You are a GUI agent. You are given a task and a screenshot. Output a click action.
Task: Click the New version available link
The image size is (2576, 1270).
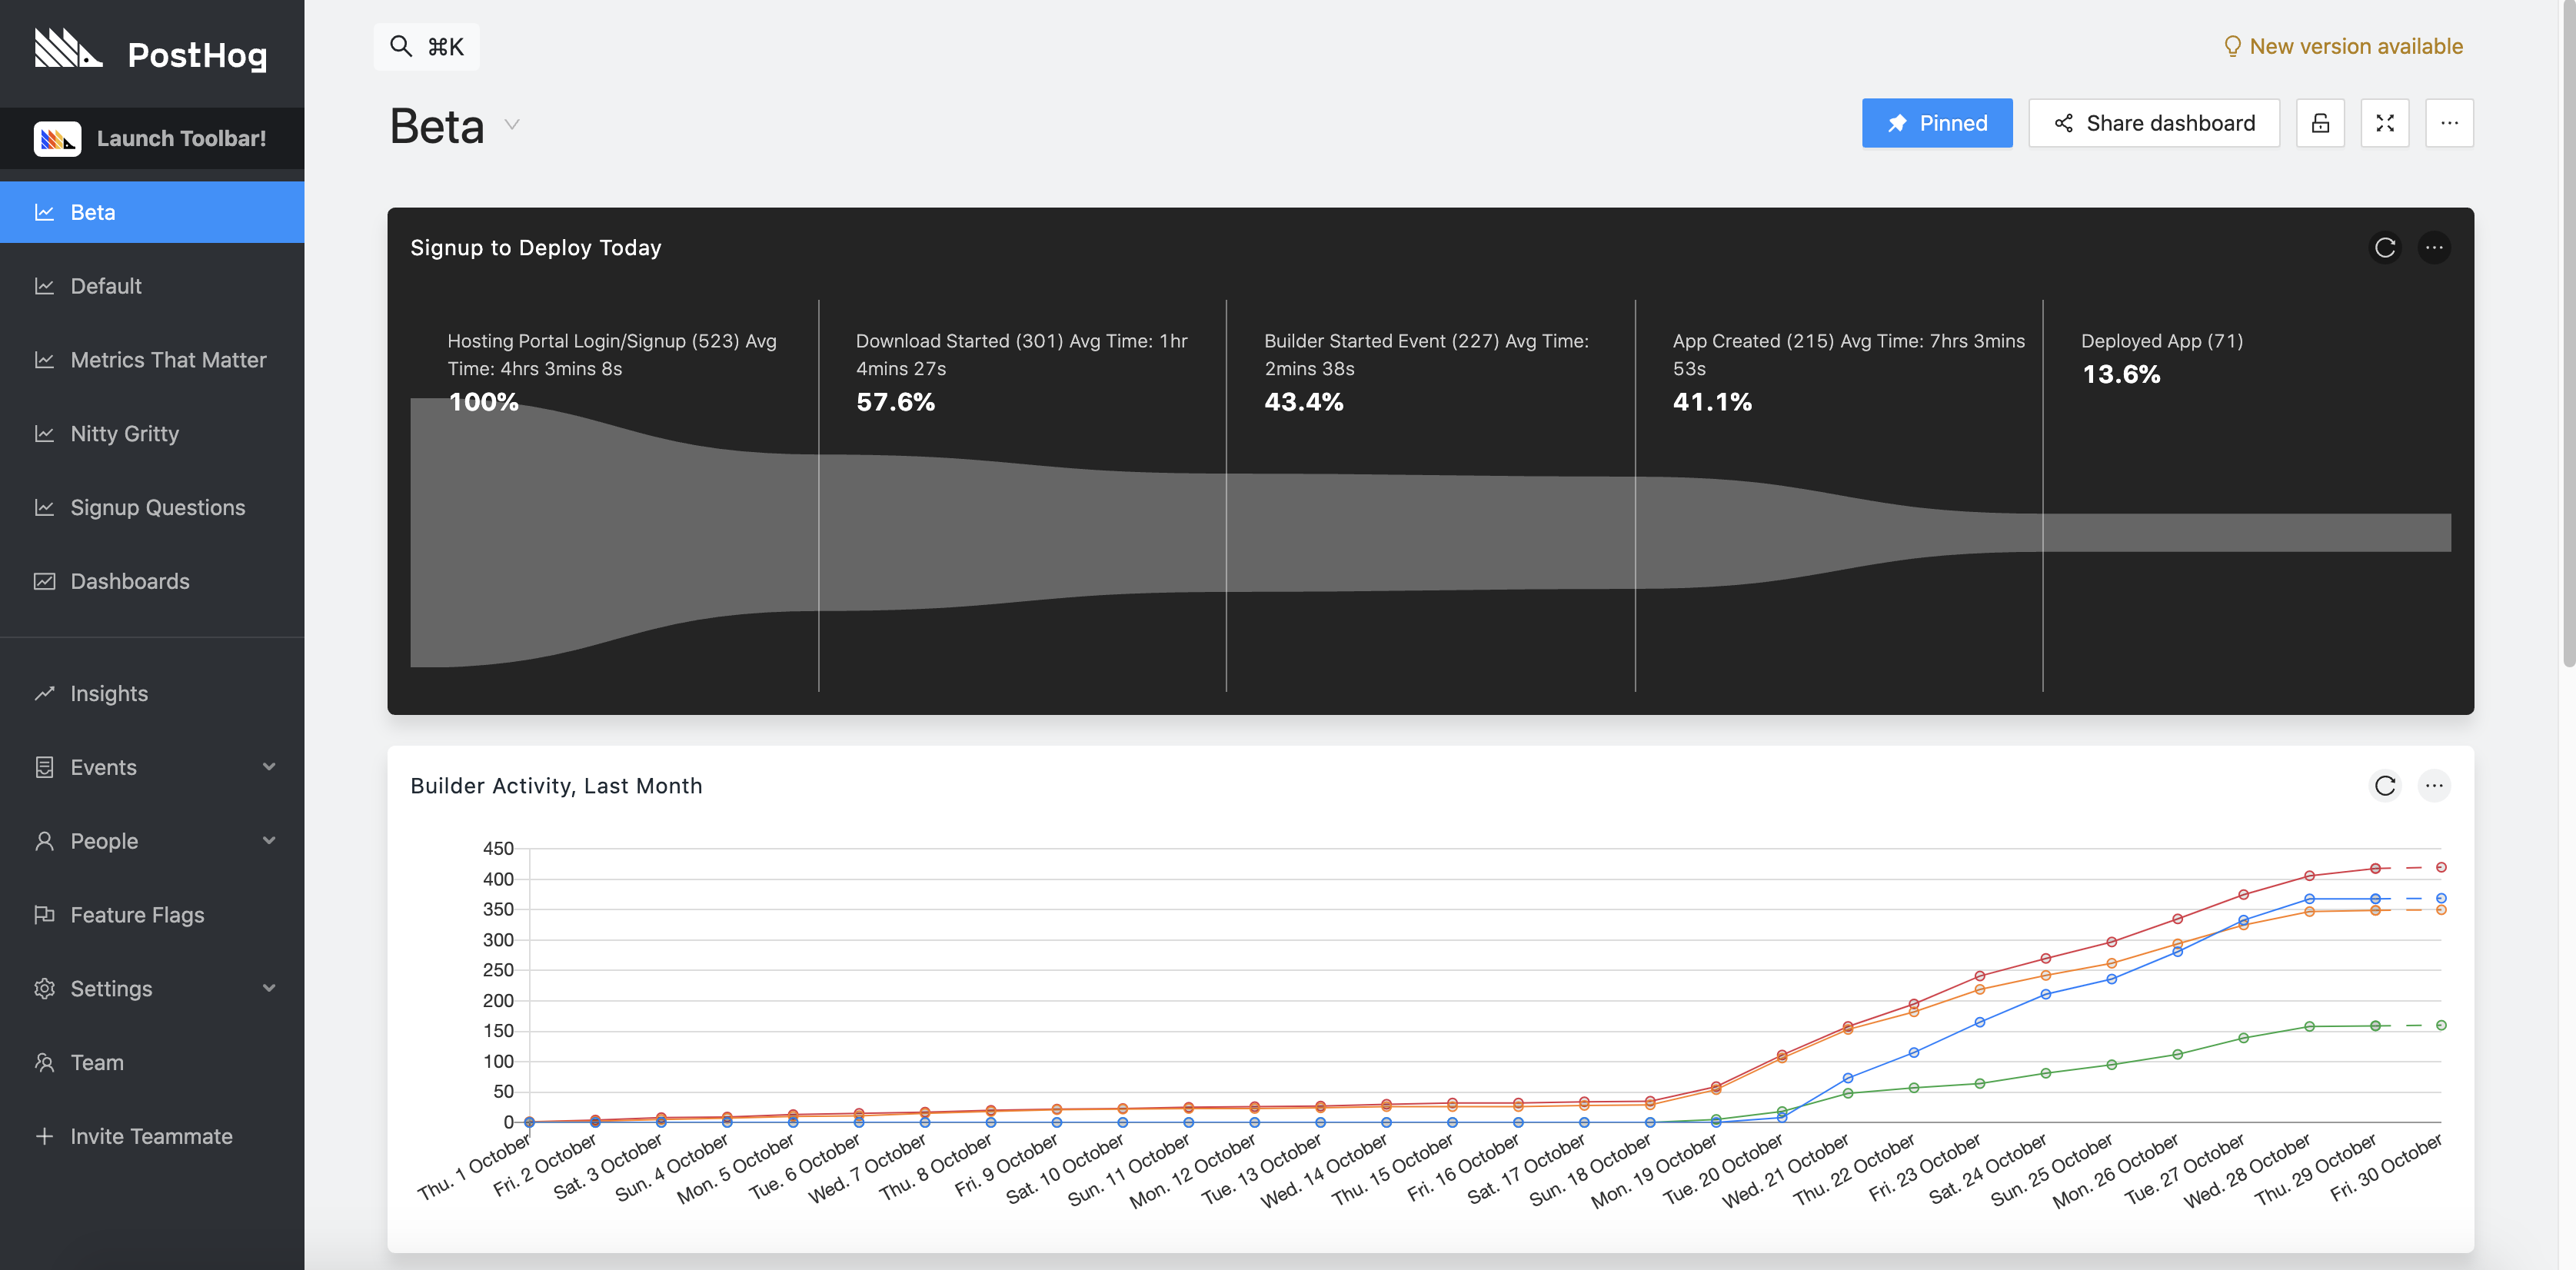point(2342,46)
